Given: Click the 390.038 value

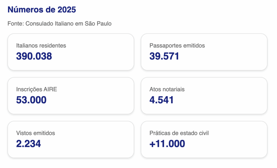Looking at the screenshot, I should (x=34, y=56).
